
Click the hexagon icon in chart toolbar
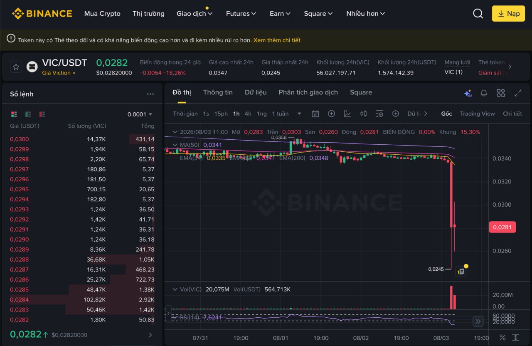395,114
